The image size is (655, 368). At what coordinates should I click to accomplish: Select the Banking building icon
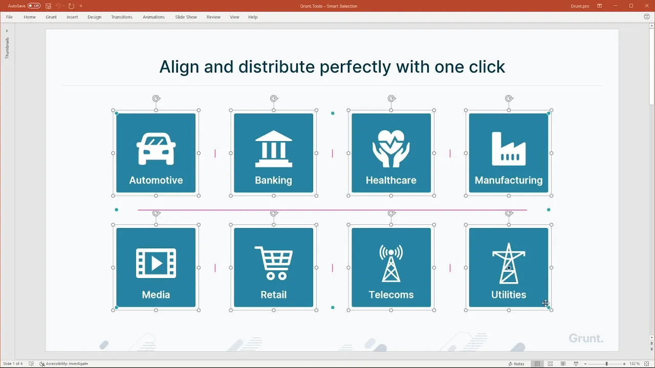click(x=274, y=149)
